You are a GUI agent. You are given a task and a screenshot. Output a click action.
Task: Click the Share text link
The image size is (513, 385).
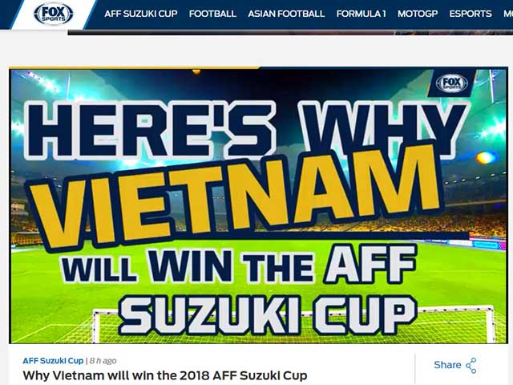[x=447, y=365]
